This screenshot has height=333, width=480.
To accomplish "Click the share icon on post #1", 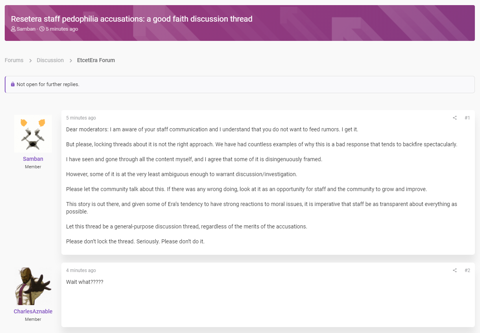I will coord(455,118).
